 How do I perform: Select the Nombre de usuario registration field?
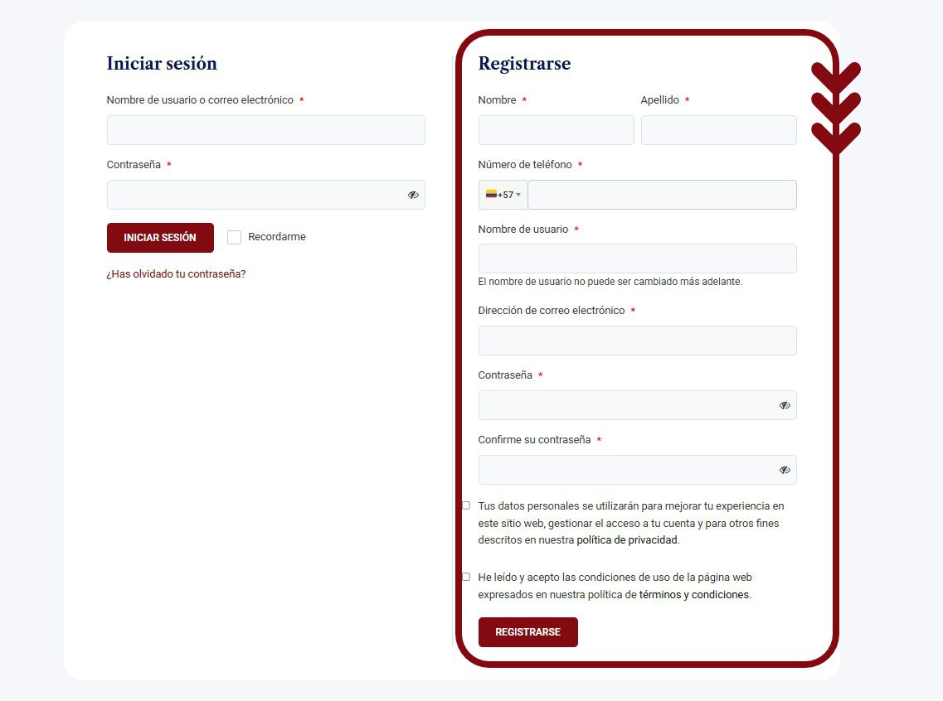point(638,259)
